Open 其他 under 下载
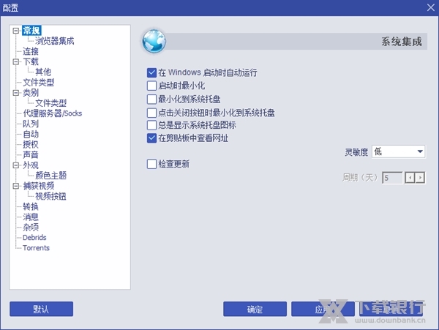439x330 pixels. 43,72
